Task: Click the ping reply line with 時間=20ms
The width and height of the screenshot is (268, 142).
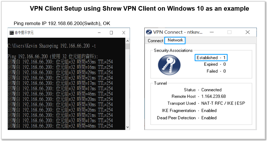Action: tap(60, 99)
